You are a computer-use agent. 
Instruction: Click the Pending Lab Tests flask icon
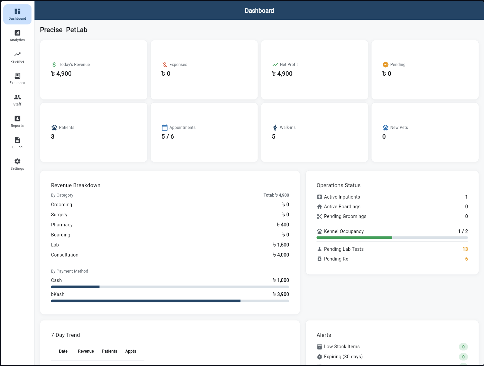319,249
